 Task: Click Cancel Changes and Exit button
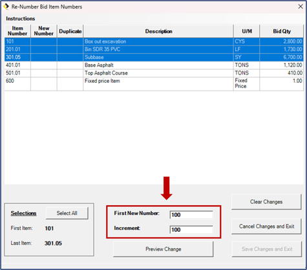pyautogui.click(x=266, y=226)
